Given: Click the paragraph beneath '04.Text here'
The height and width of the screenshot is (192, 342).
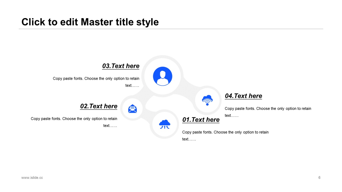Looking at the screenshot, I should click(x=268, y=112).
